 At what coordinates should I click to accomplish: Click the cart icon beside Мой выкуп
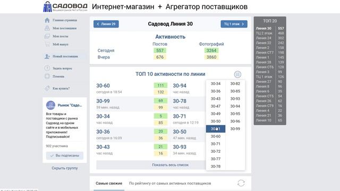pyautogui.click(x=47, y=44)
